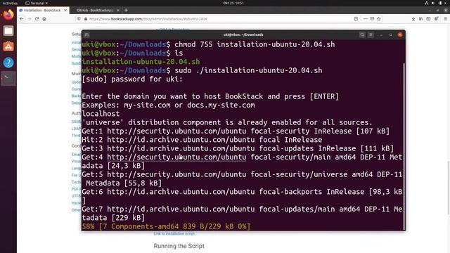The width and height of the screenshot is (450, 253).
Task: Click the 'Running the Script' heading
Action: click(179, 246)
